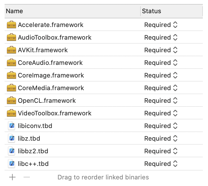
Task: Click the Accelerate.framework toolbox icon
Action: point(11,25)
